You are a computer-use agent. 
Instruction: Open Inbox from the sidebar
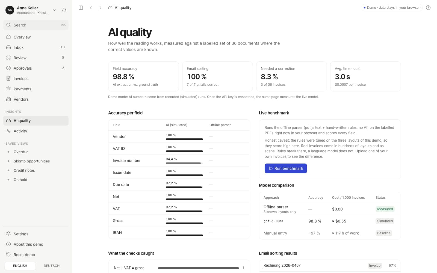pyautogui.click(x=36, y=48)
